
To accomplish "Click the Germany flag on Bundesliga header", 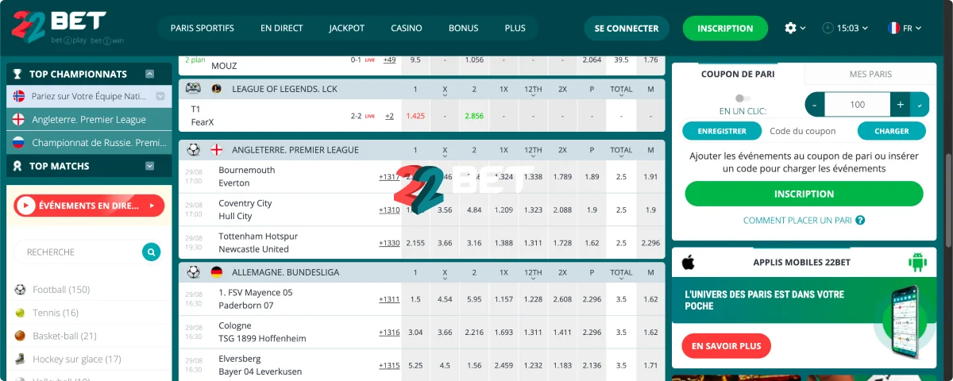I will coord(216,271).
